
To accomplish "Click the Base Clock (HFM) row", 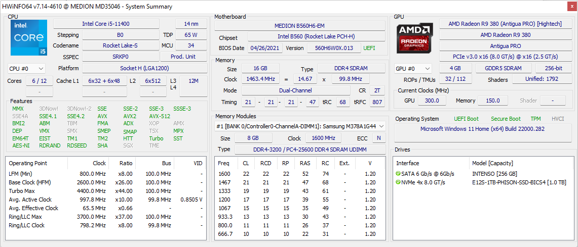I will point(106,182).
